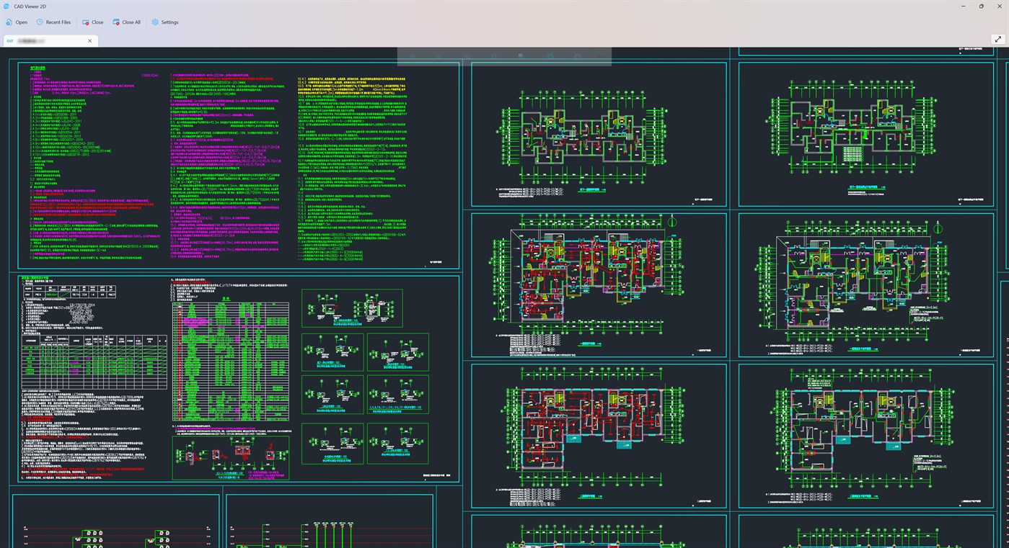This screenshot has height=548, width=1009.
Task: Click Close to close the current drawing
Action: pyautogui.click(x=92, y=22)
